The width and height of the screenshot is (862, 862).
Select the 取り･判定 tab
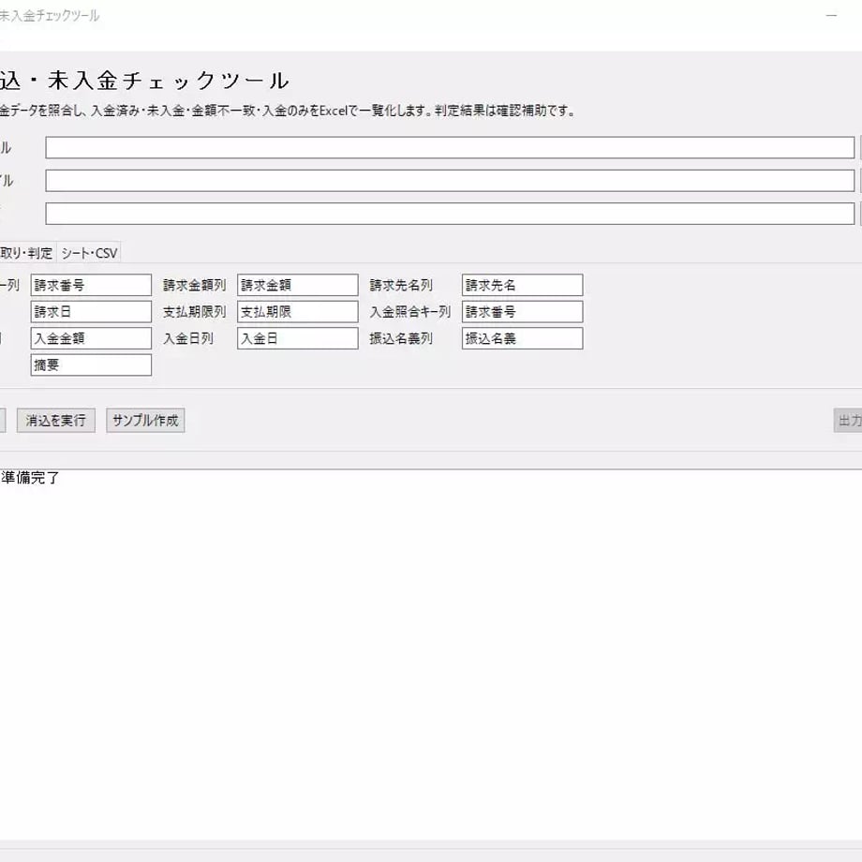click(x=26, y=253)
